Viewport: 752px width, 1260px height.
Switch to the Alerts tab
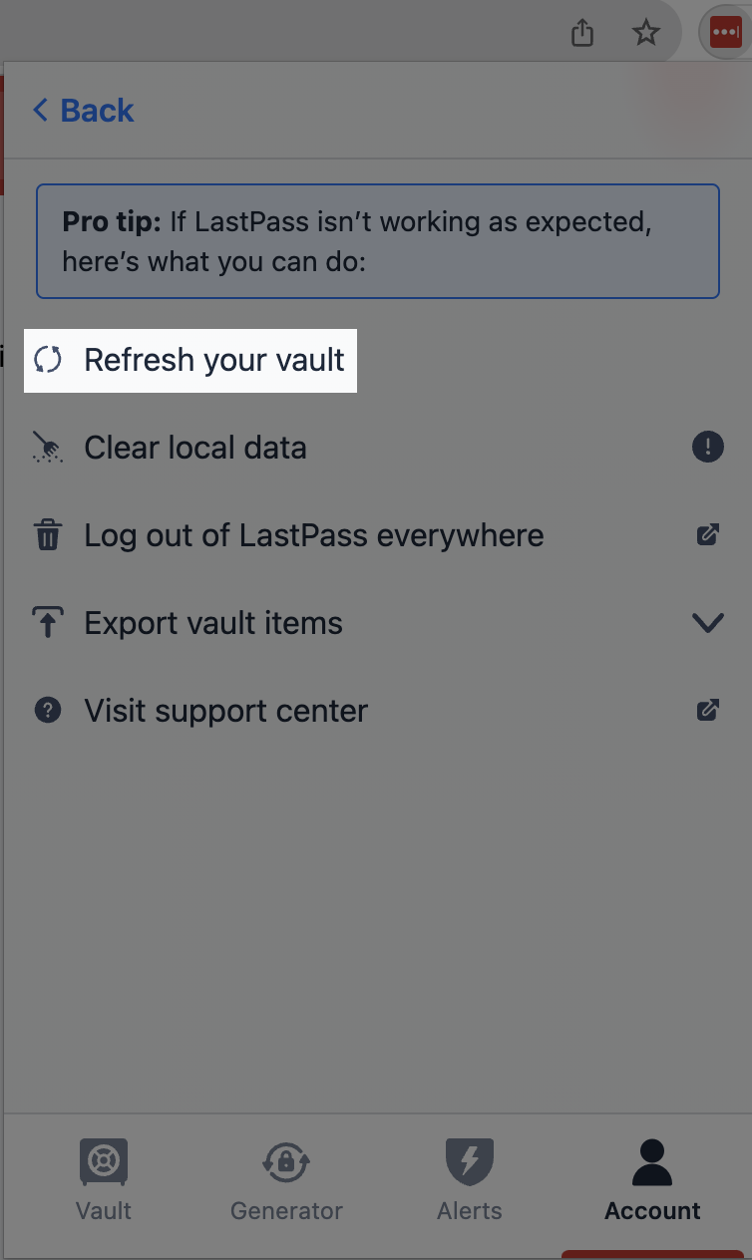(x=470, y=1180)
